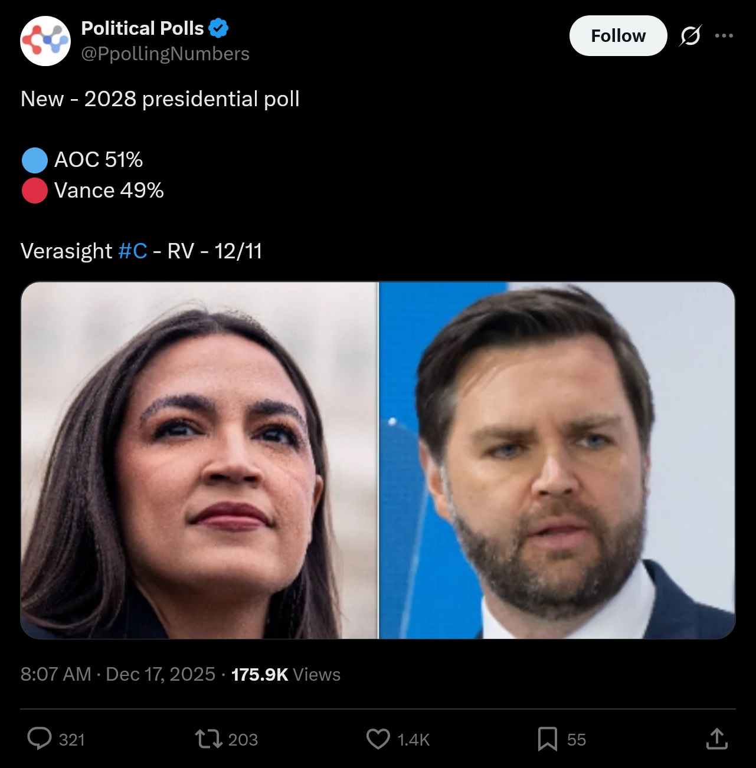Follow the Political Polls account

pos(618,36)
